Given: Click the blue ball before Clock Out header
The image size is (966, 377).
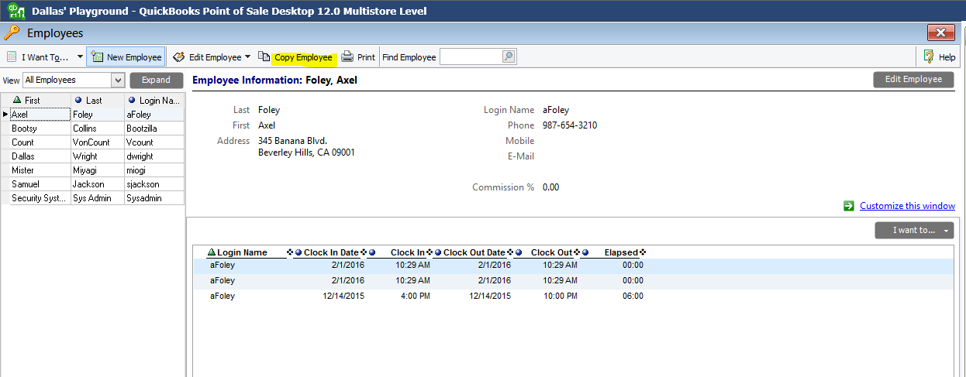Looking at the screenshot, I should pos(519,252).
